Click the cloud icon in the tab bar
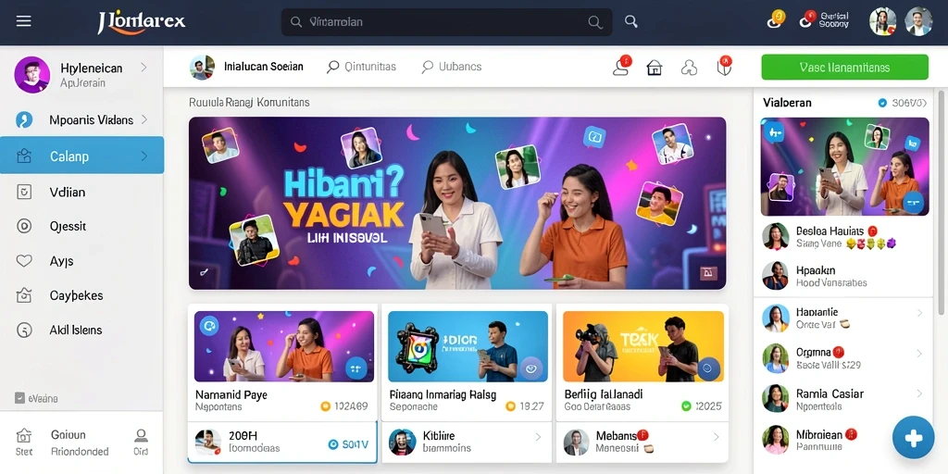The image size is (948, 474). (689, 67)
